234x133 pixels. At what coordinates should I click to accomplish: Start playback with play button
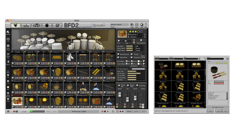[108, 111]
